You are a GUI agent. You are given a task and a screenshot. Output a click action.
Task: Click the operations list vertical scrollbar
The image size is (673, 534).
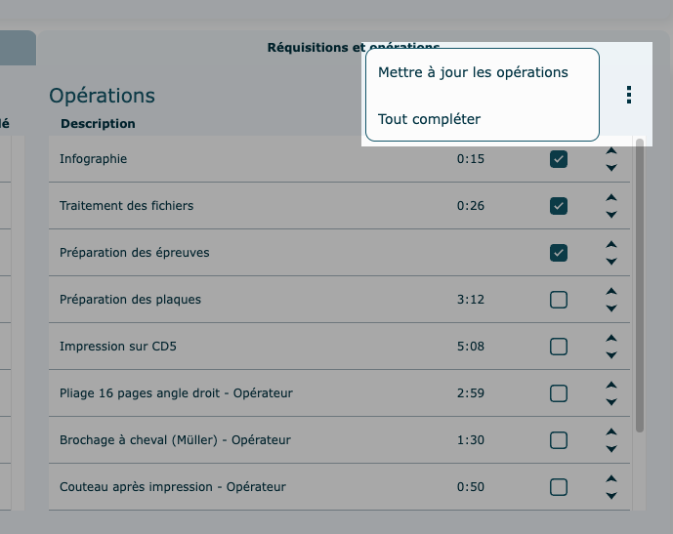640,283
